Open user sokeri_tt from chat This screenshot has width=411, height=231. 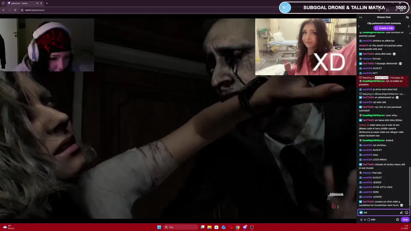364,125
